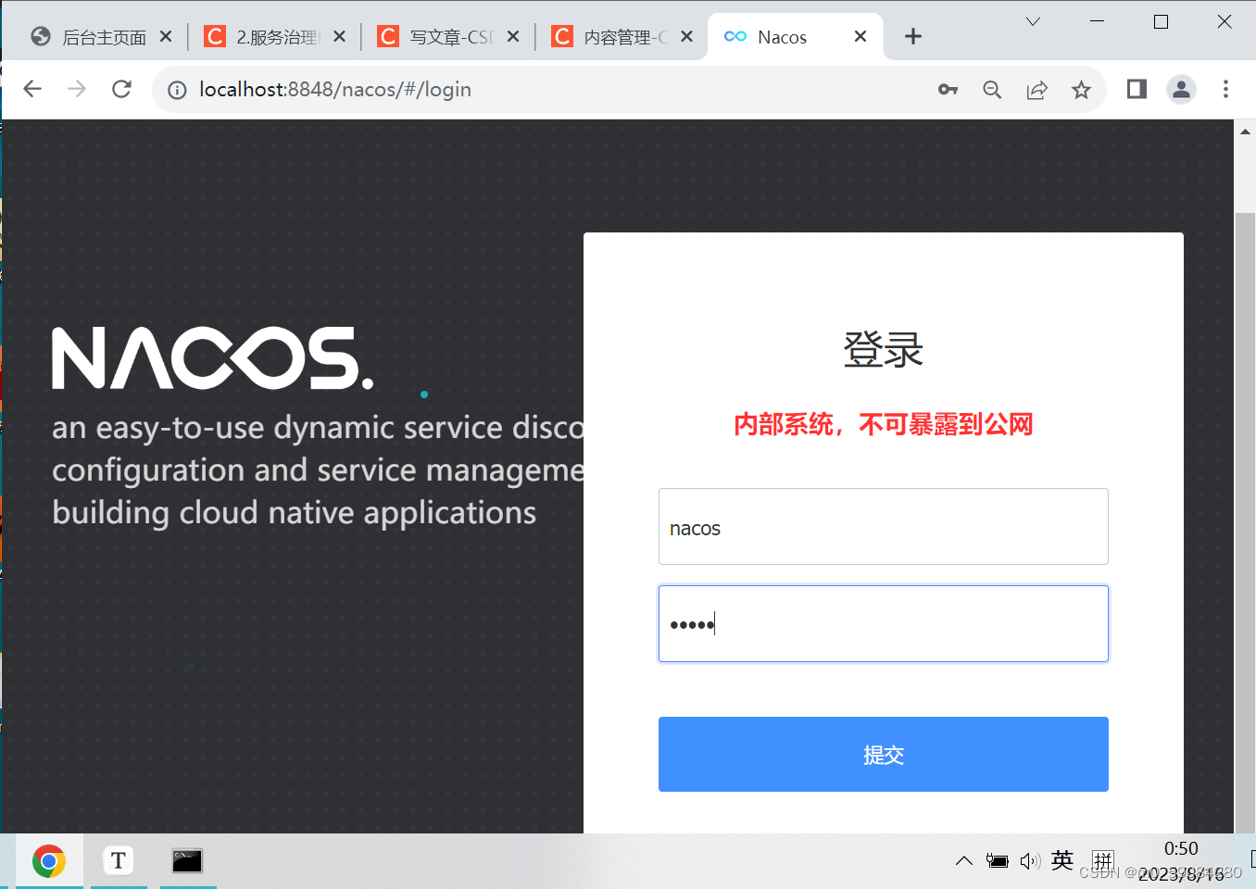
Task: Toggle input method from 英 to Chinese
Action: point(1061,860)
